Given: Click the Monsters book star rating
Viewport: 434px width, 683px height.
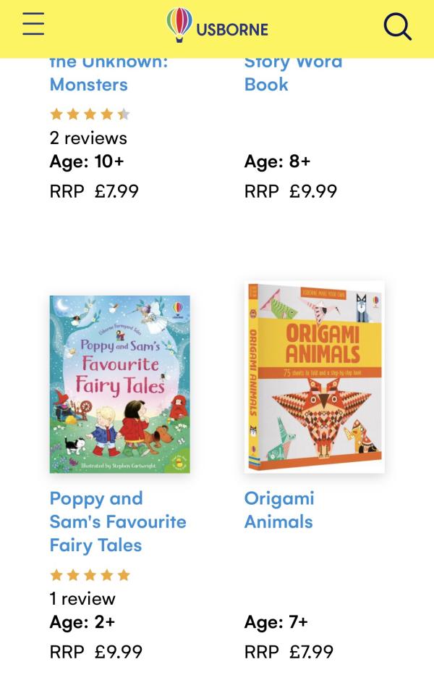Looking at the screenshot, I should (x=90, y=114).
